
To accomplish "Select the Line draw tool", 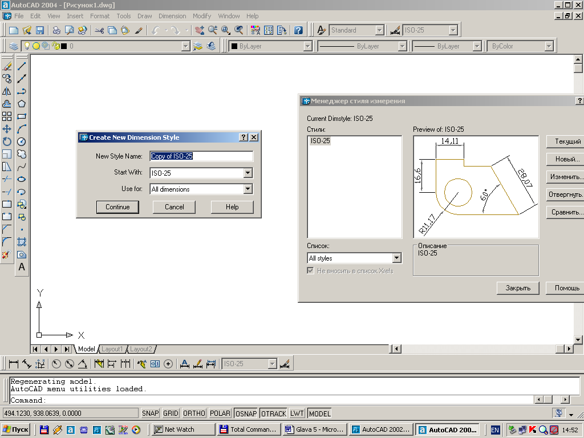I will 22,67.
